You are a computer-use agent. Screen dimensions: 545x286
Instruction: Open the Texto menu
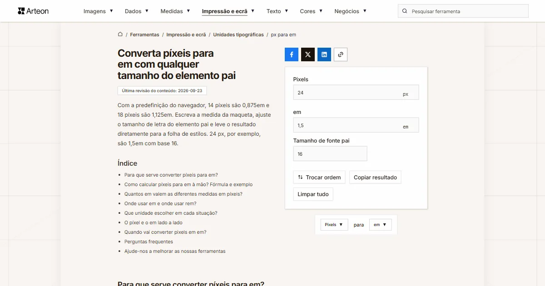coord(277,11)
